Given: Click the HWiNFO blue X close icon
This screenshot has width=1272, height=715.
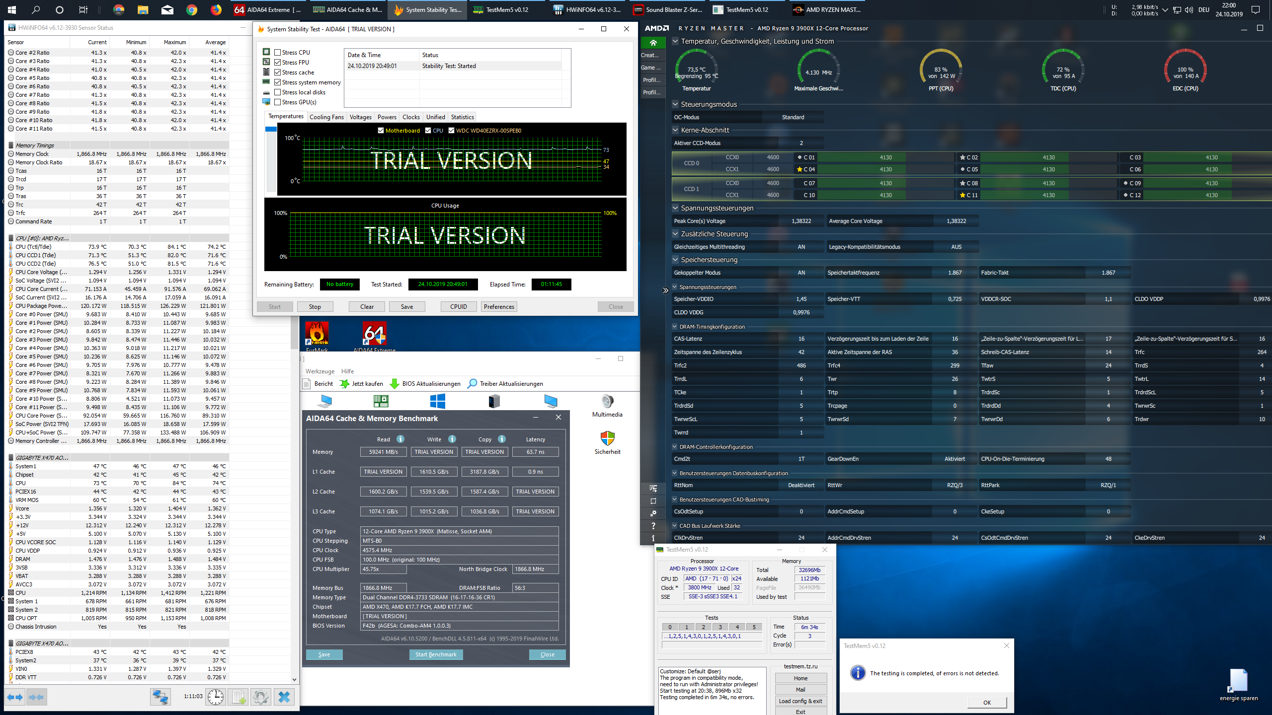Looking at the screenshot, I should (284, 697).
